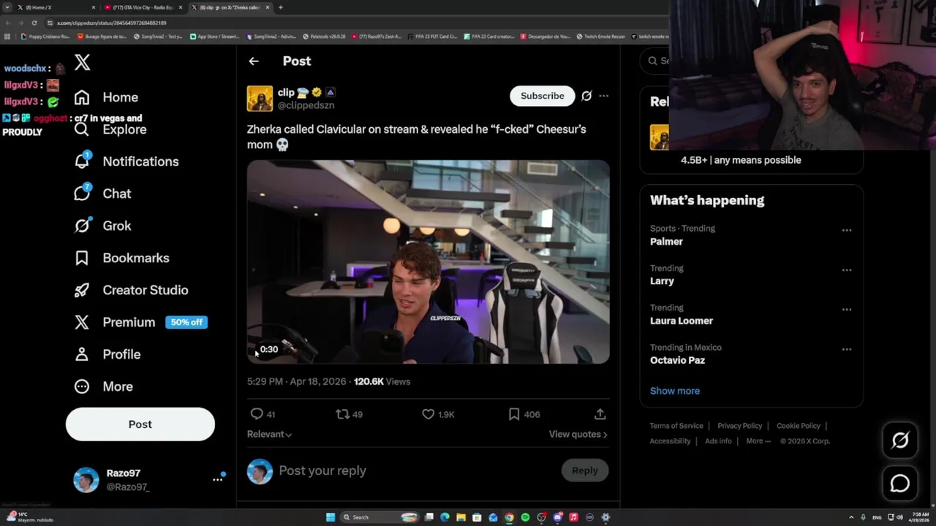Click the large Post button

(x=140, y=424)
